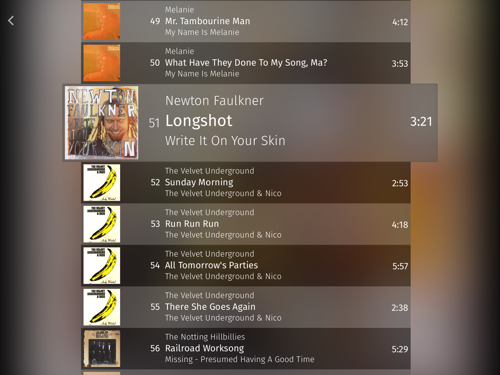
Task: Go back using the left chevron arrow
Action: point(11,21)
